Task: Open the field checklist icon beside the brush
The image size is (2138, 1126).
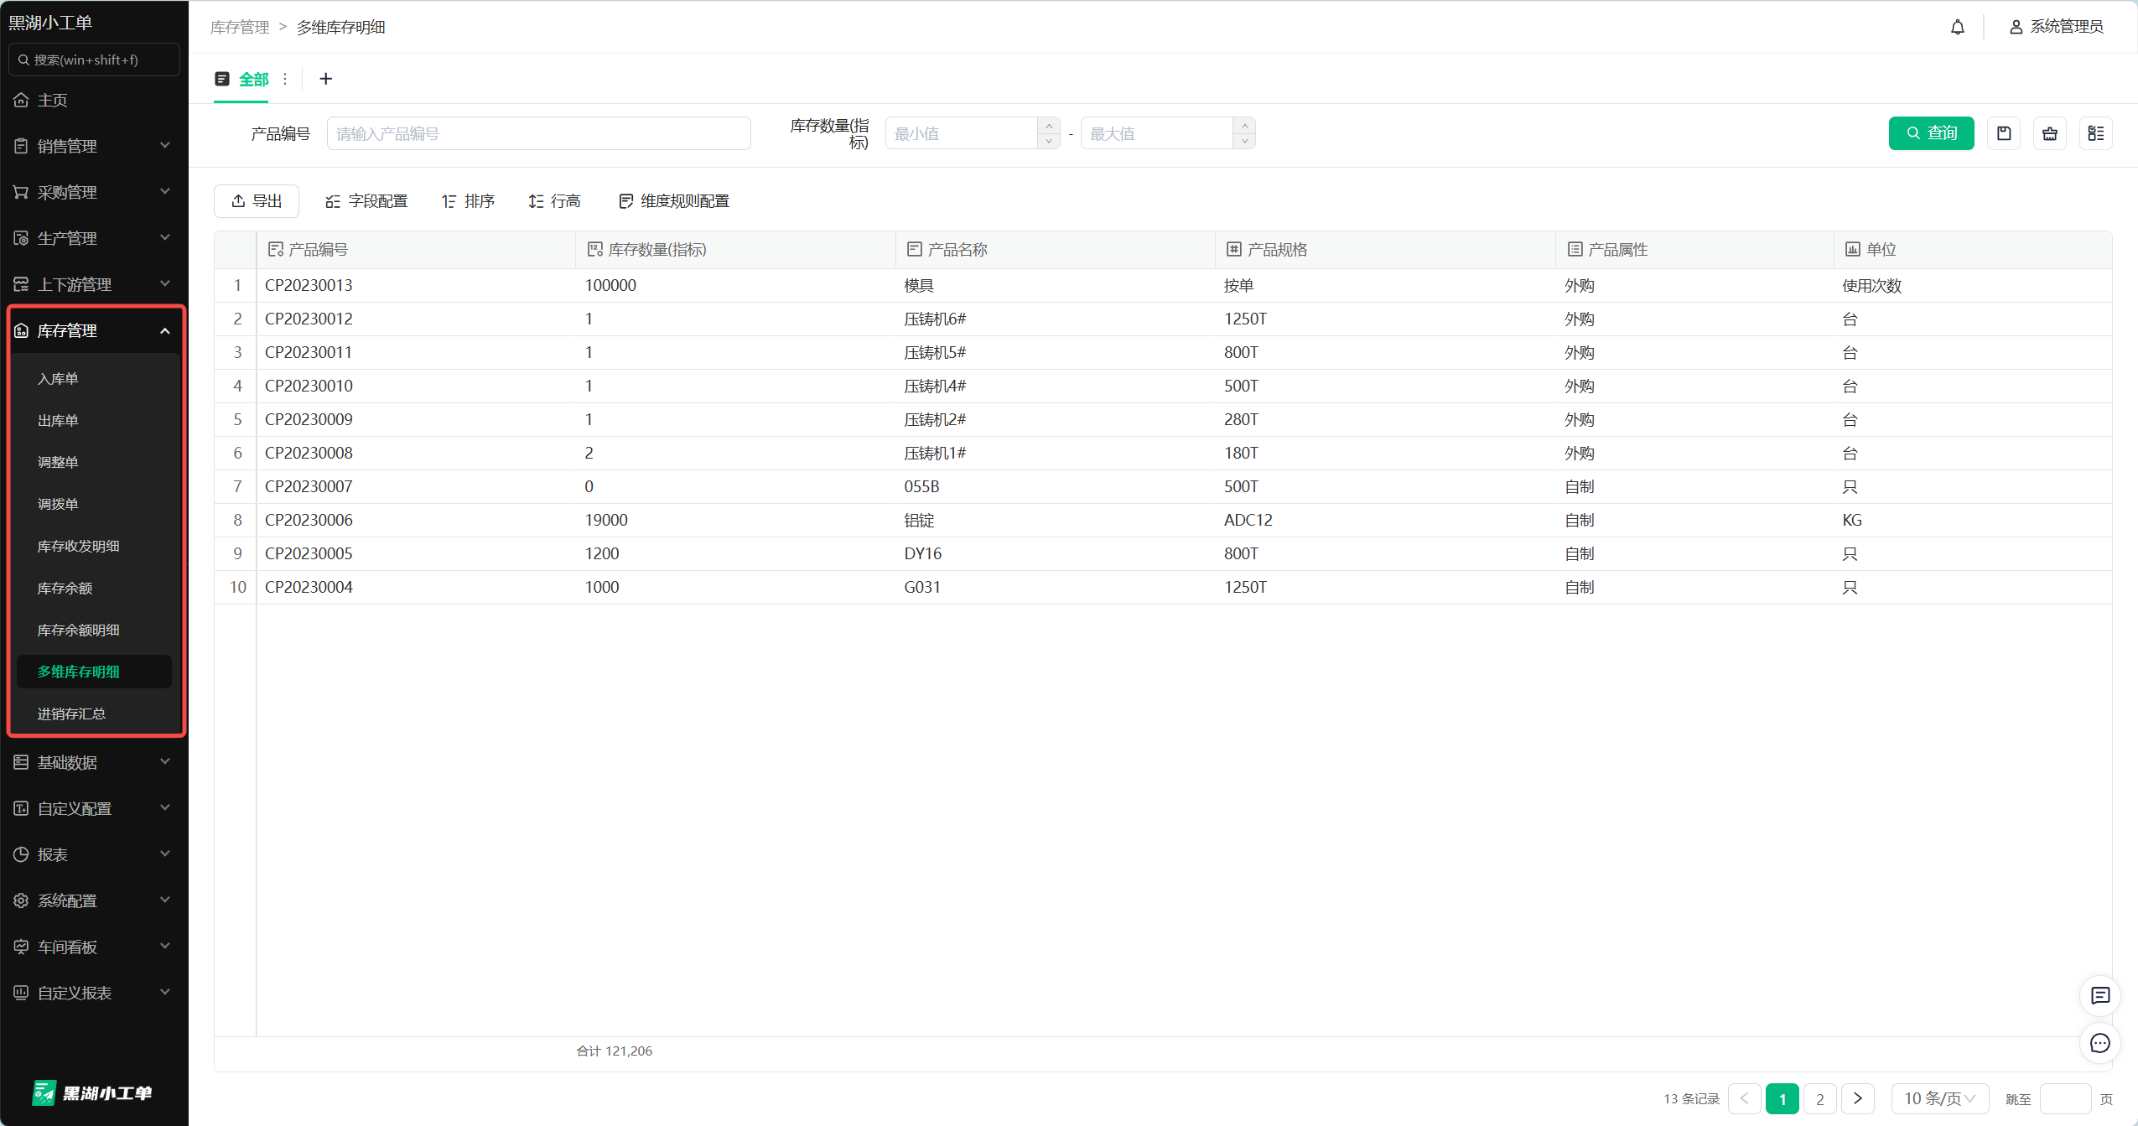Action: coord(2097,133)
